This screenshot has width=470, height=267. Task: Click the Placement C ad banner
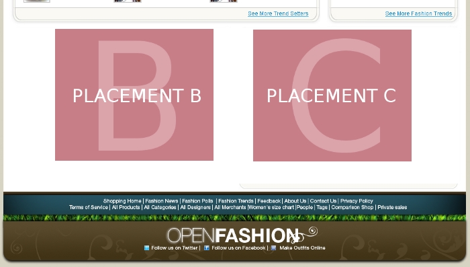332,96
